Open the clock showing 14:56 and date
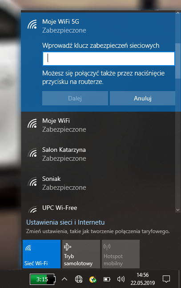181x288 pixels. coord(143,279)
